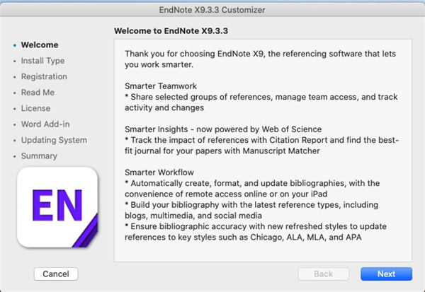Screen dimensions: 425x292
Task: Click the 'Ensure bibliographic accuracy' line
Action: (x=256, y=226)
